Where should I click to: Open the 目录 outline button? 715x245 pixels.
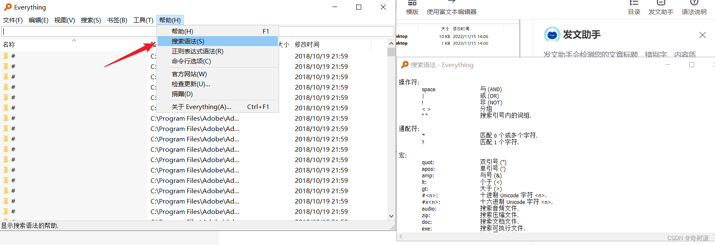634,8
